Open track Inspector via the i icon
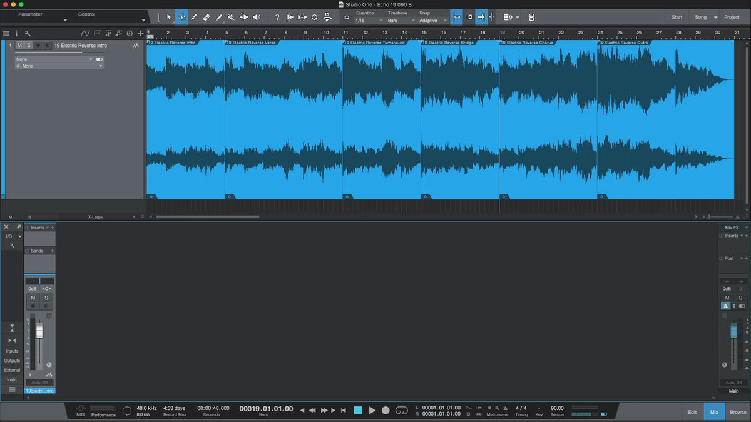751x422 pixels. click(16, 33)
